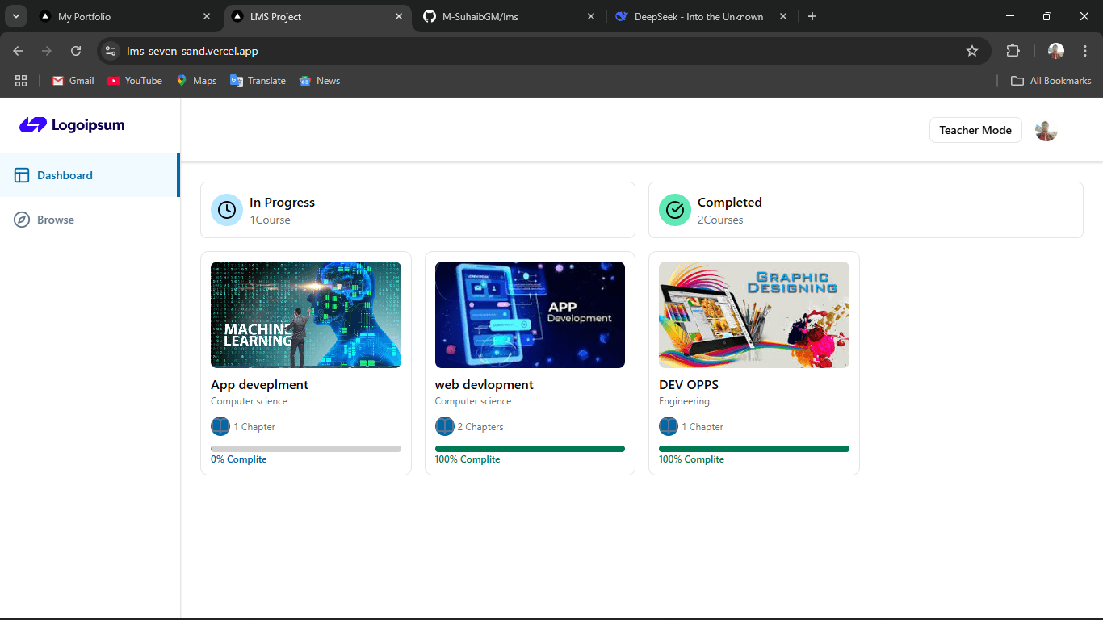The width and height of the screenshot is (1103, 620).
Task: Open the Browse sidebar item
Action: tap(90, 220)
